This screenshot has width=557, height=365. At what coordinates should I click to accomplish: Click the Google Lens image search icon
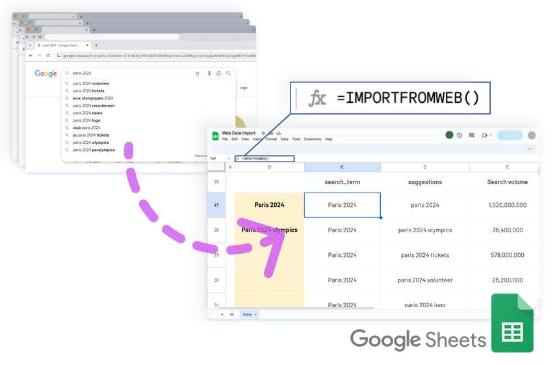point(219,74)
